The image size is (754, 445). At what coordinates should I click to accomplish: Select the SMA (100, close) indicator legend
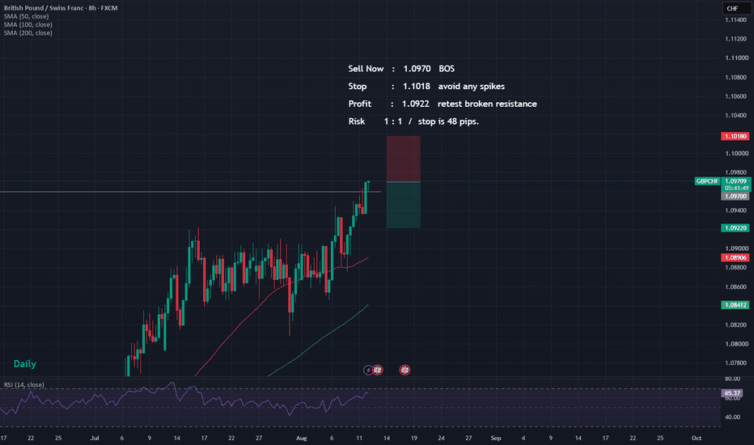(x=28, y=24)
